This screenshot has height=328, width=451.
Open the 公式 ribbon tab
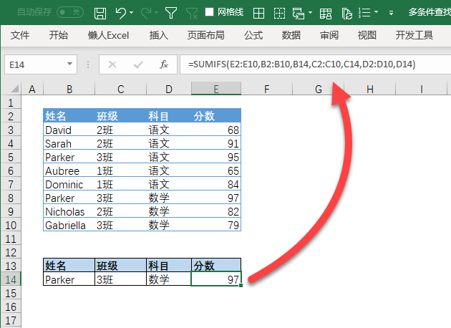point(253,35)
